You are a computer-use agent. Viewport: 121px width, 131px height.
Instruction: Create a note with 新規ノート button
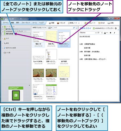(73, 23)
